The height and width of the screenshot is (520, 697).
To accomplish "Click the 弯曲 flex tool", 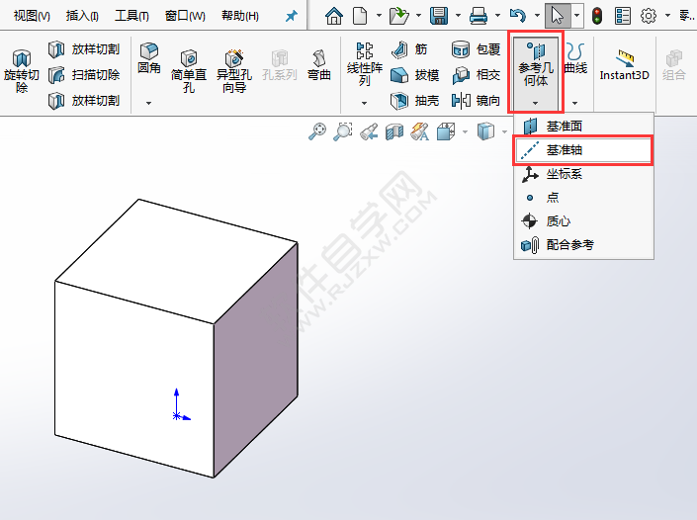I will (319, 65).
